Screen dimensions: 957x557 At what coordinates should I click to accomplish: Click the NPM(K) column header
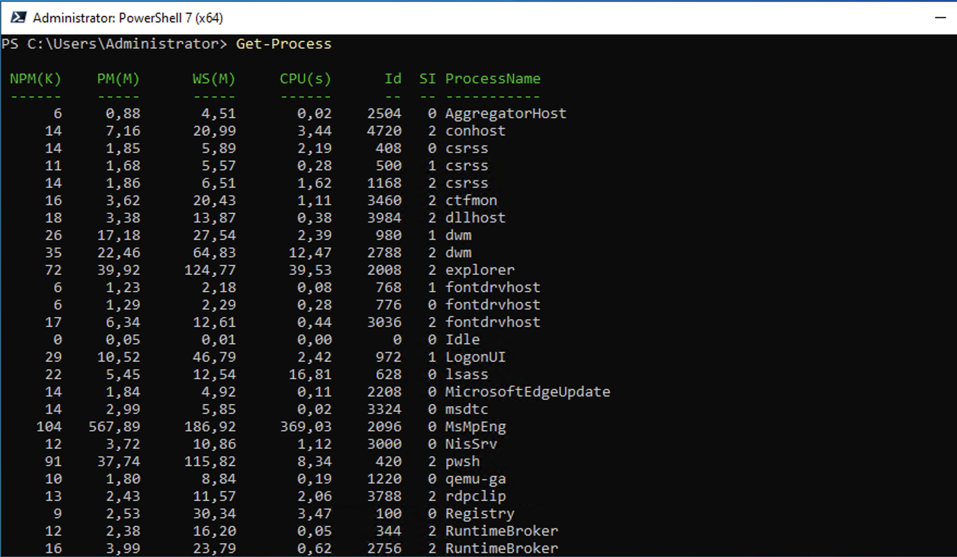35,79
